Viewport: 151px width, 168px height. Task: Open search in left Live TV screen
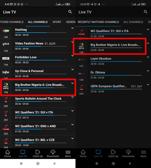[x=70, y=12]
